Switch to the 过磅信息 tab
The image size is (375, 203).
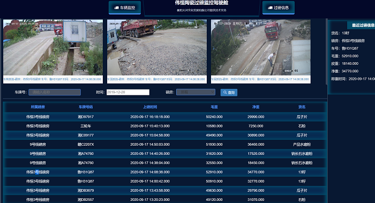point(279,7)
